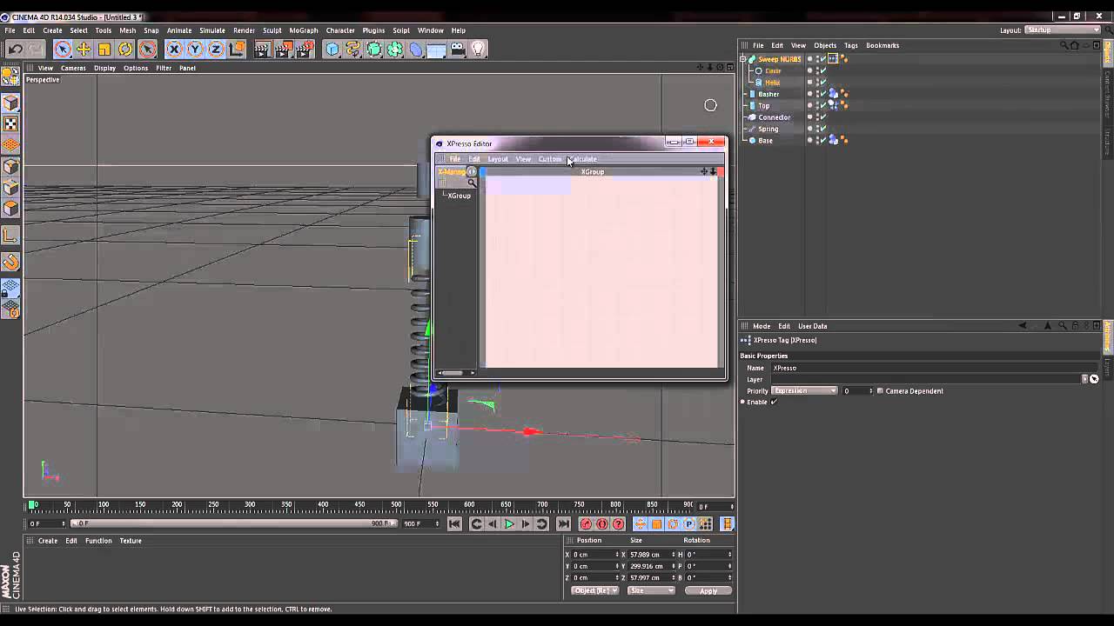This screenshot has width=1114, height=626.
Task: Collapse the Sweep NURBS tree node
Action: [743, 59]
